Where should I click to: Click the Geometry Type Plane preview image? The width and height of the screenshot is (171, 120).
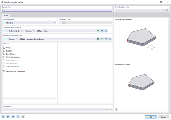pos(141,82)
